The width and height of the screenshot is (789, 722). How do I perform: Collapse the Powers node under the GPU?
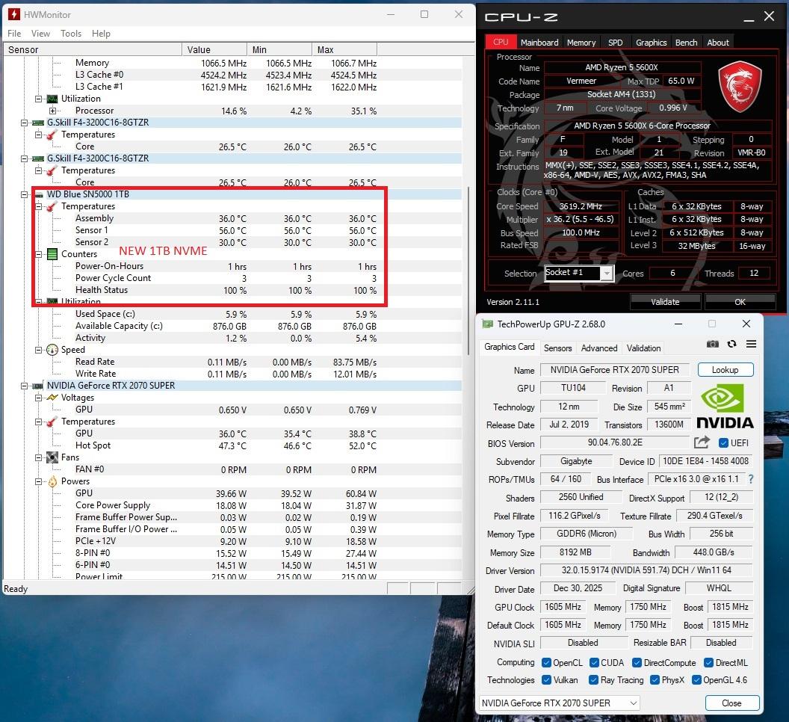[38, 481]
